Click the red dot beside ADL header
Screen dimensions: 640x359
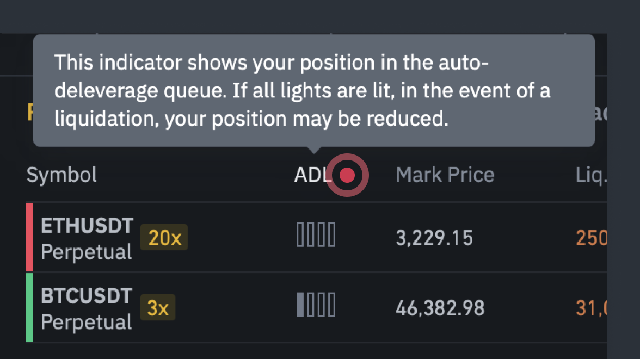[347, 175]
